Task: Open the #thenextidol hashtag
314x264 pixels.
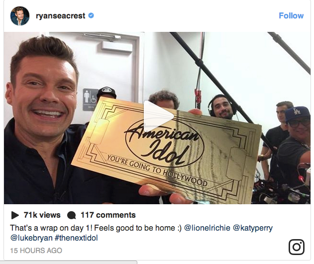Action: (x=76, y=238)
